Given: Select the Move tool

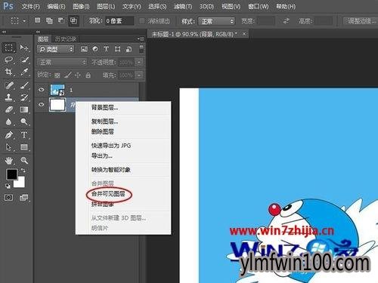Looking at the screenshot, I should tap(24, 48).
